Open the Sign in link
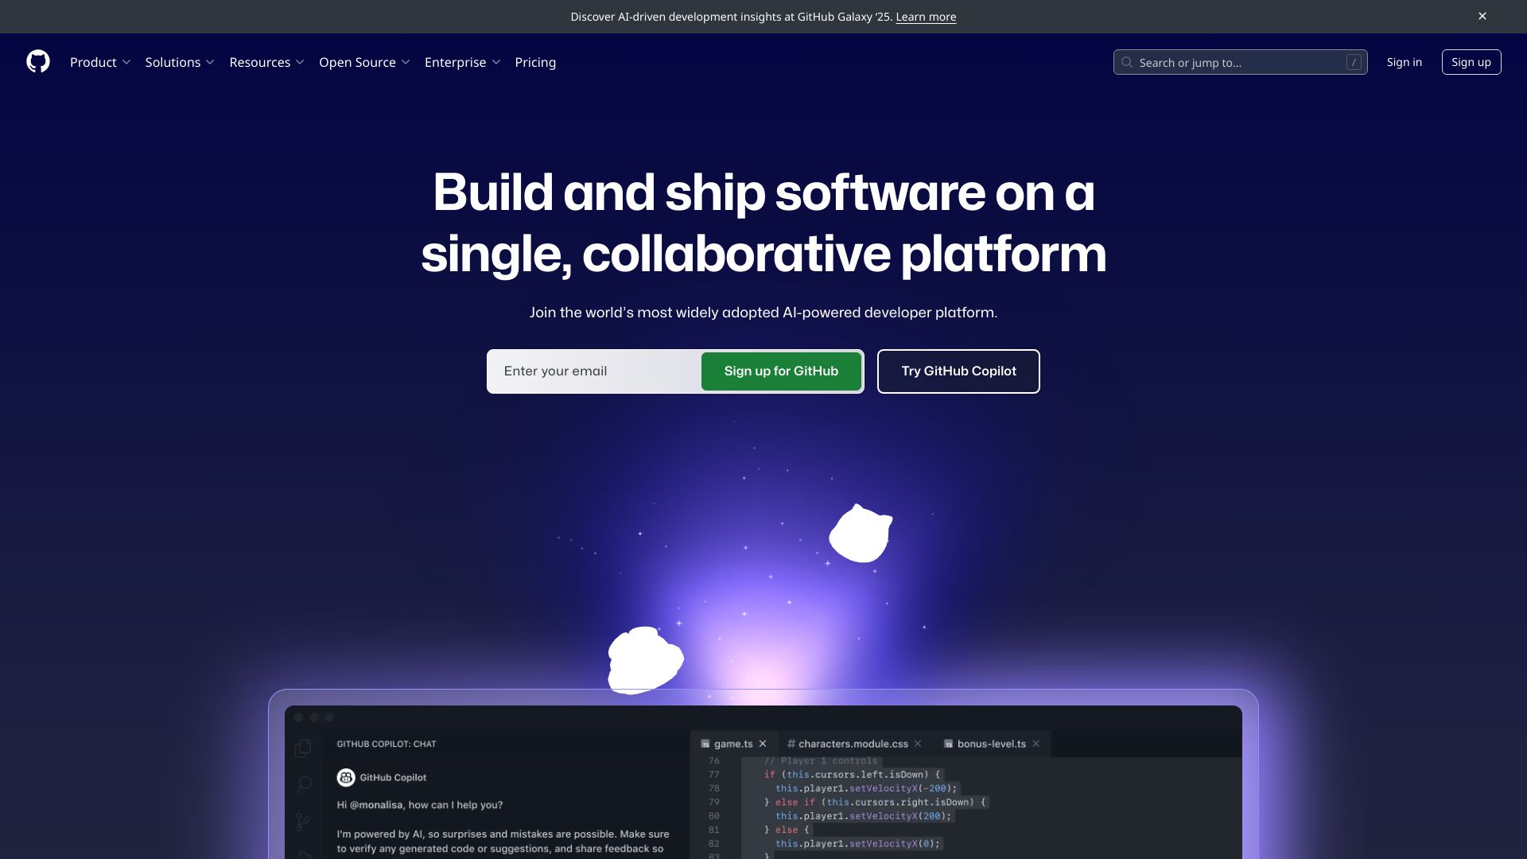 [1404, 62]
